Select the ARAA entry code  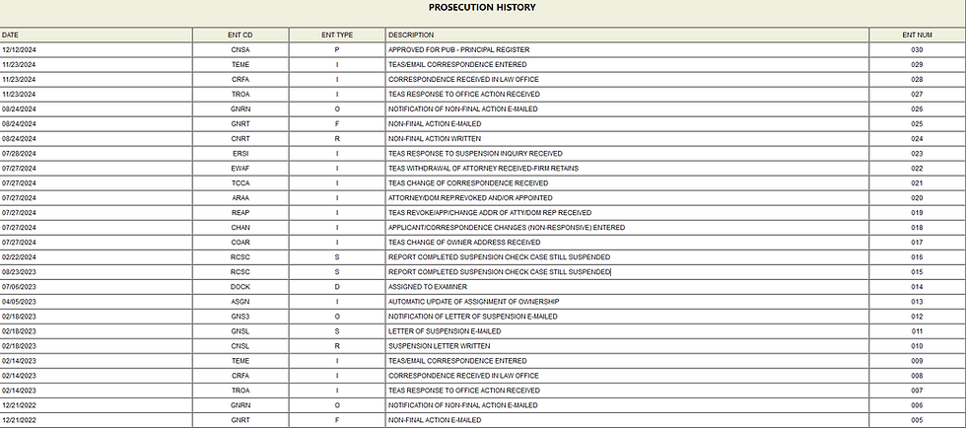(241, 198)
